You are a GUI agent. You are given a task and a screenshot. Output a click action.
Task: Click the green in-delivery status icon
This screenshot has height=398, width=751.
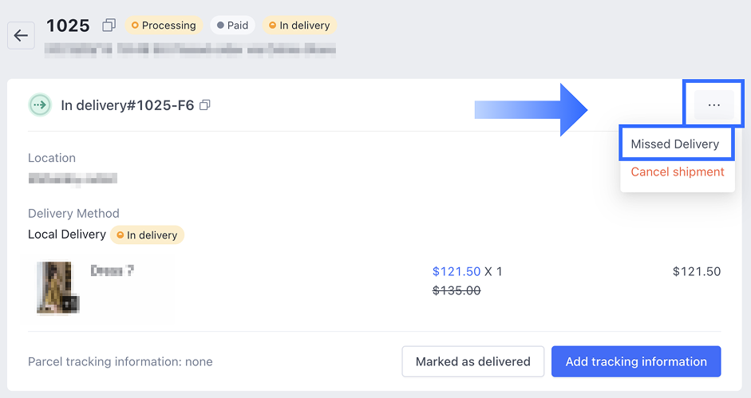[x=40, y=105]
